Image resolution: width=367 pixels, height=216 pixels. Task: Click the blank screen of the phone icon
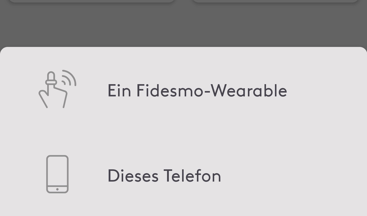point(57,171)
